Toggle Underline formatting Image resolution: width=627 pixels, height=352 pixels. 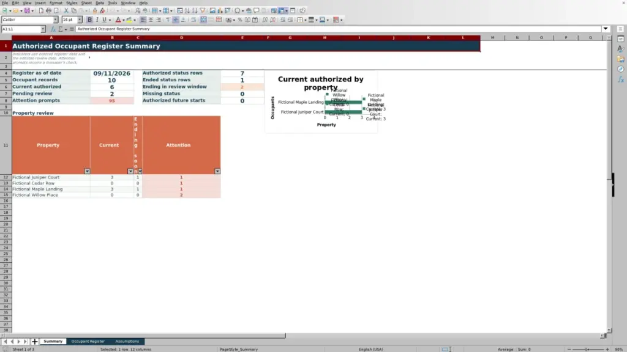point(104,20)
